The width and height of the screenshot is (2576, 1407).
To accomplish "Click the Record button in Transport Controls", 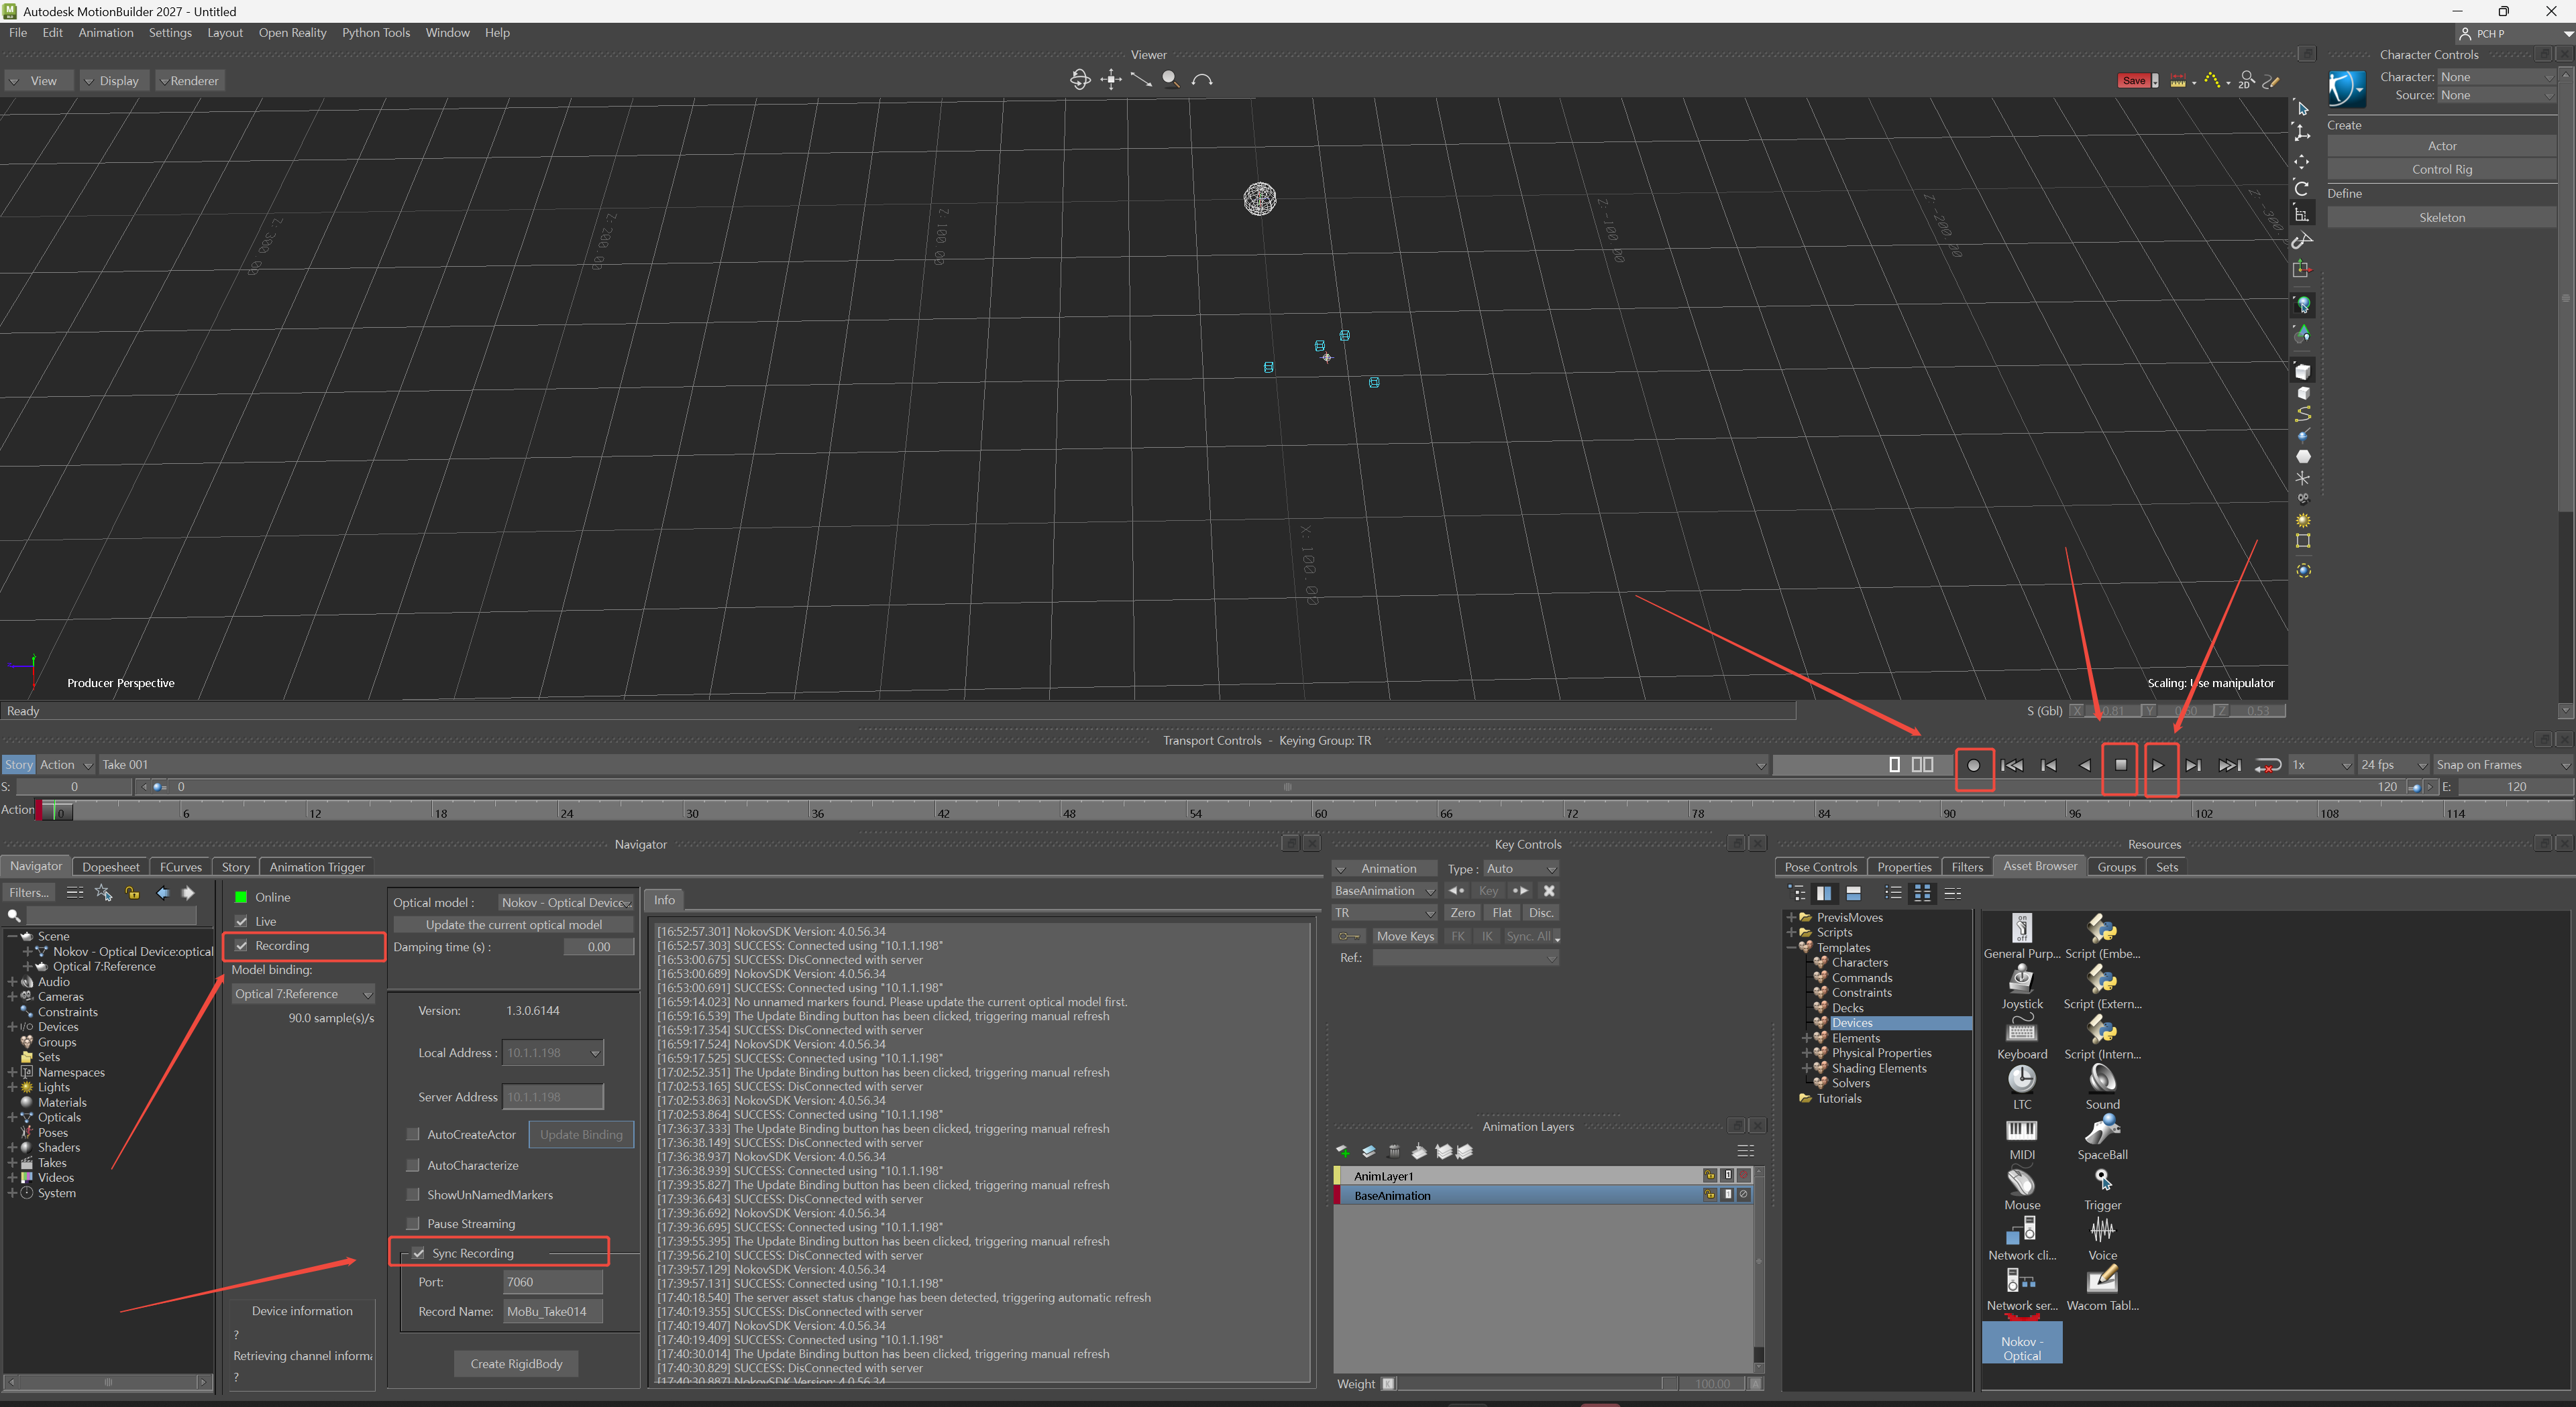I will click(x=1973, y=766).
